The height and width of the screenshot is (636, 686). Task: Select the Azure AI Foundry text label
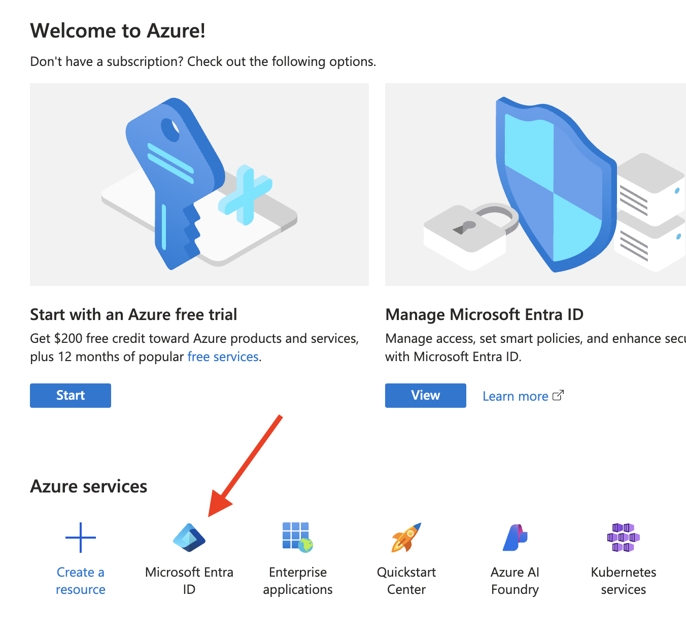click(x=515, y=581)
